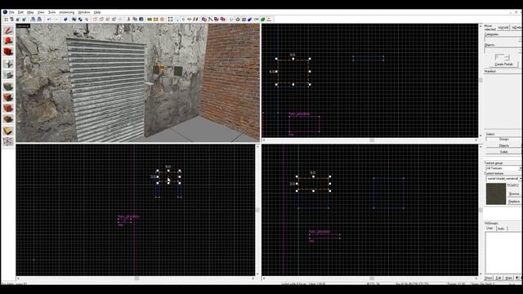523x294 pixels.
Task: Select the Overlay tool
Action: pos(8,119)
